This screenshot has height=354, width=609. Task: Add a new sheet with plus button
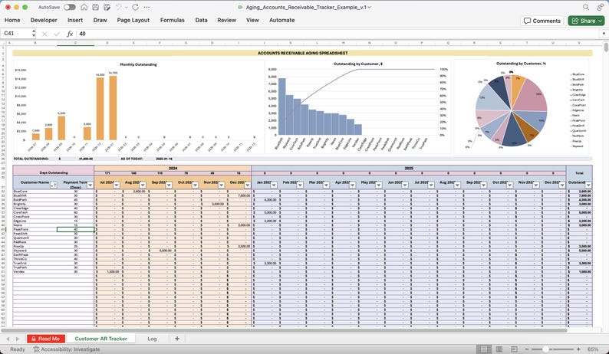click(x=177, y=339)
